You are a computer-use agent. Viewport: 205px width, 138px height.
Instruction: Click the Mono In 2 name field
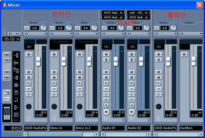click(87, 128)
